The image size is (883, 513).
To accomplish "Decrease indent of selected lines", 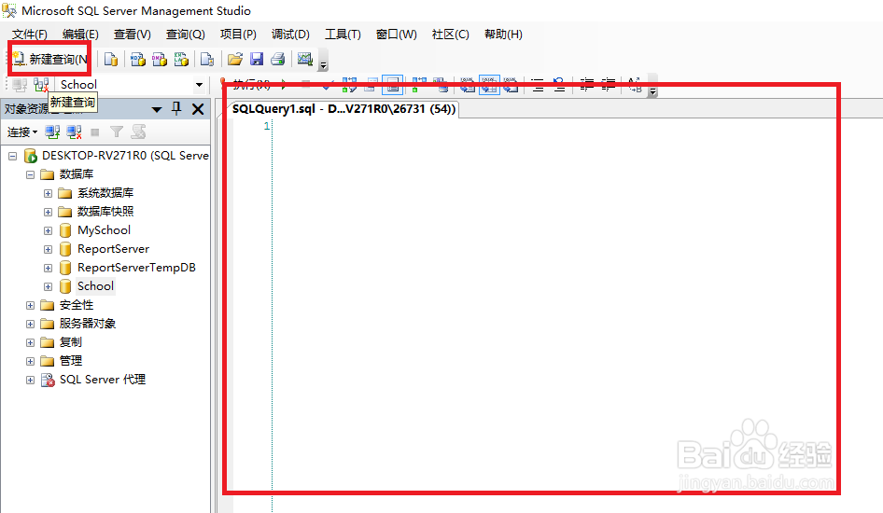I will tap(586, 85).
